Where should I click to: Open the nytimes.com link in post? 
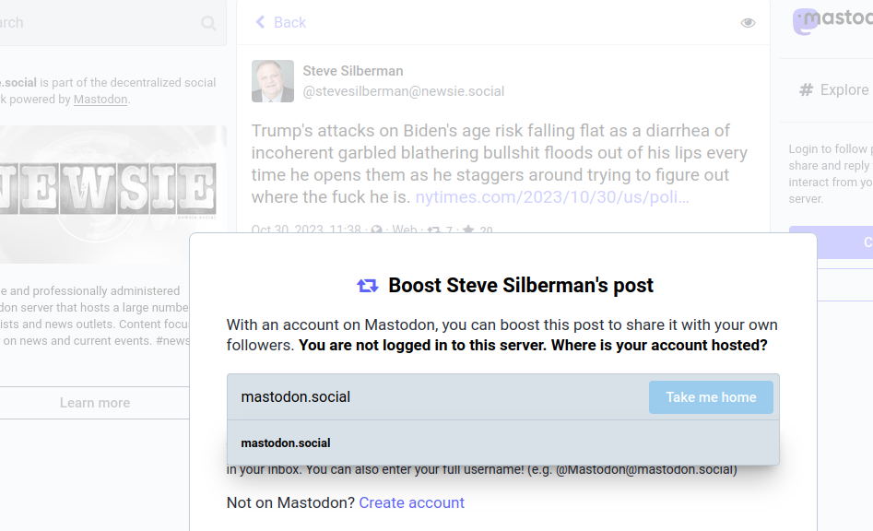552,197
